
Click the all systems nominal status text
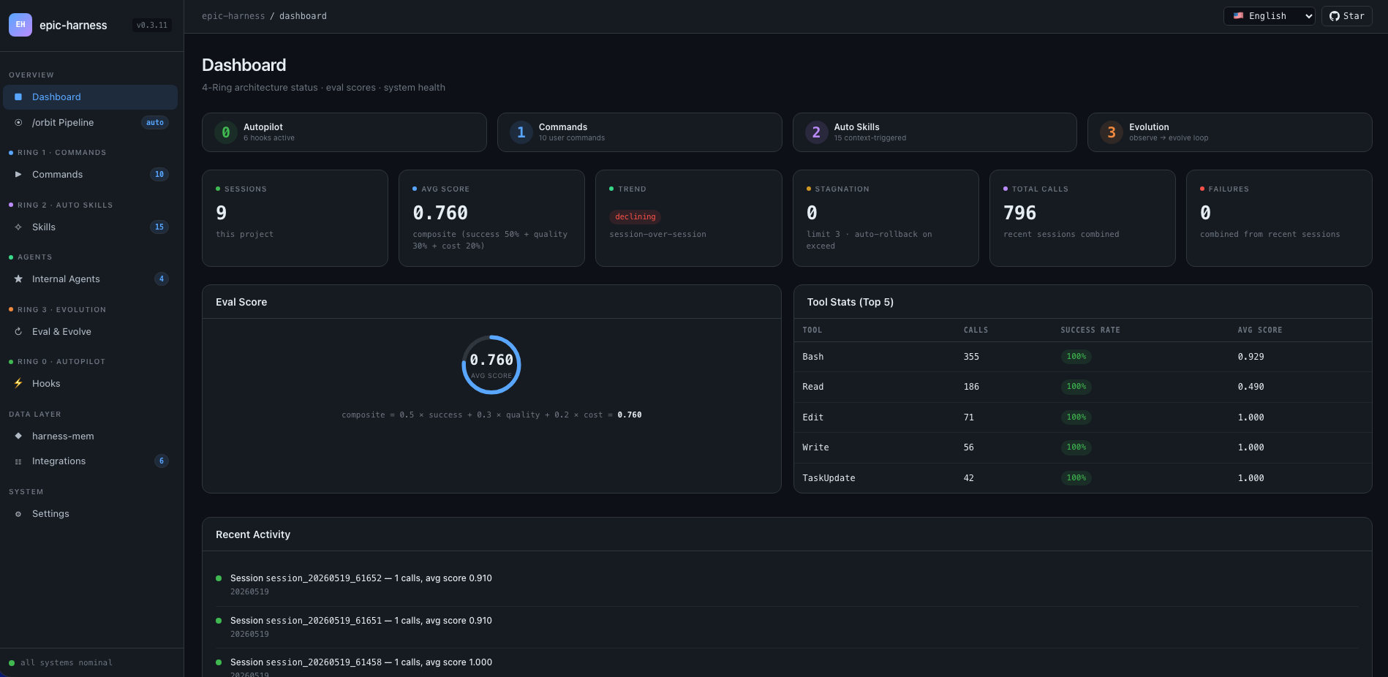pyautogui.click(x=67, y=663)
